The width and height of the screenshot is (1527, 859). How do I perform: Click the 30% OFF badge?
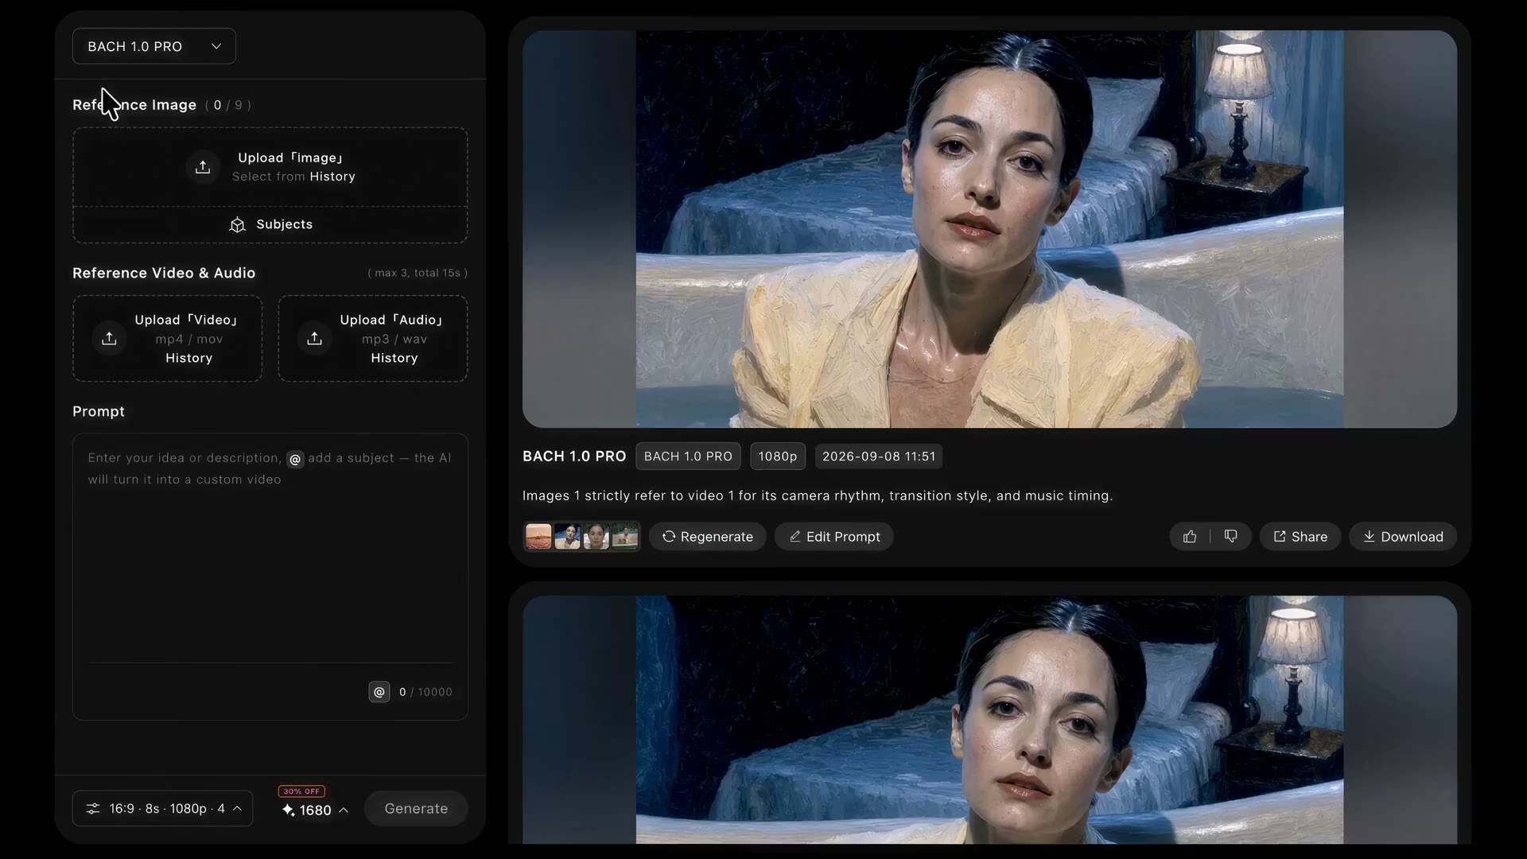click(301, 791)
